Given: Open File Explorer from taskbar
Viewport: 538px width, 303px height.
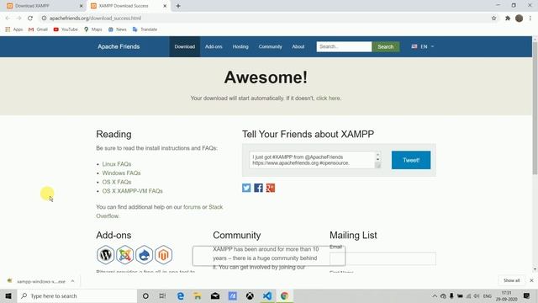Looking at the screenshot, I should [198, 295].
